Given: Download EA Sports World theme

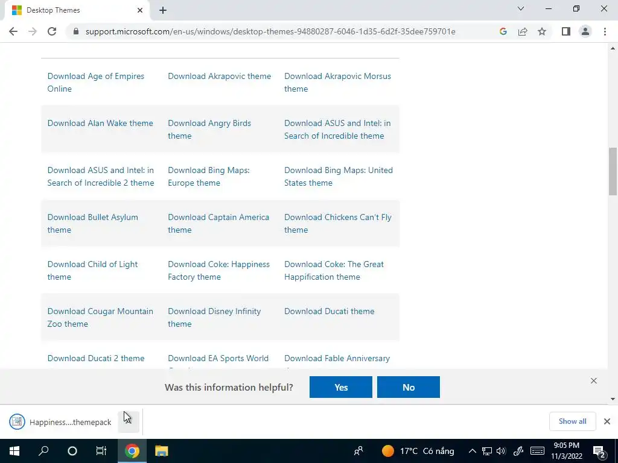Looking at the screenshot, I should pos(218,358).
